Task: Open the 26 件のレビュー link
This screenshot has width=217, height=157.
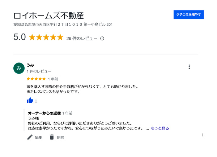Action: click(82, 39)
